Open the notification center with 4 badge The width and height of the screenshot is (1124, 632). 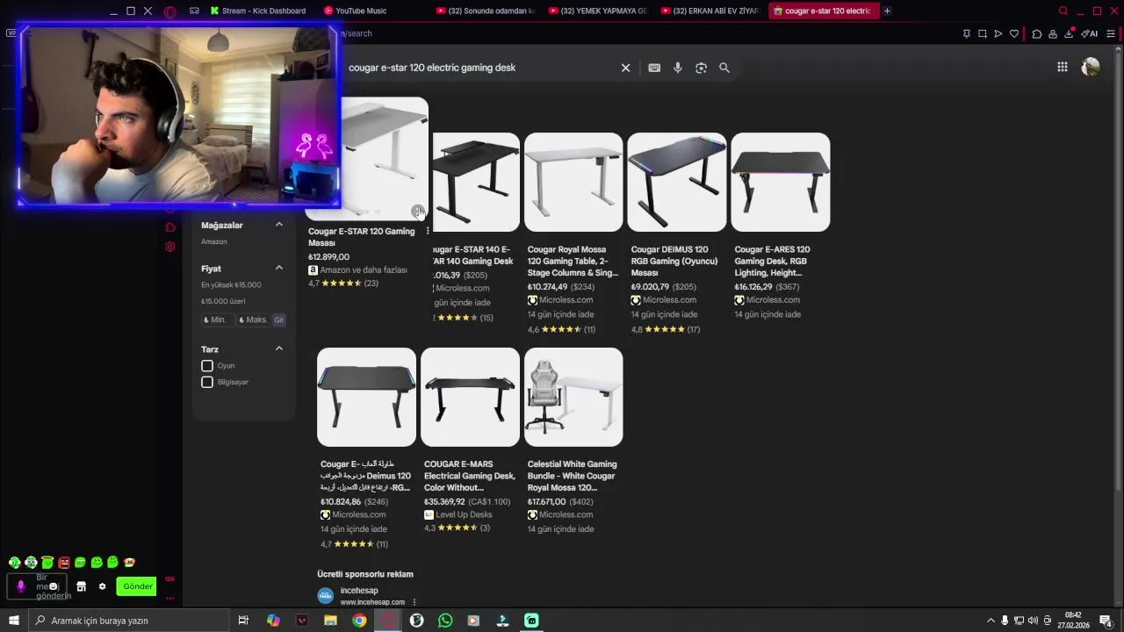click(x=1106, y=621)
